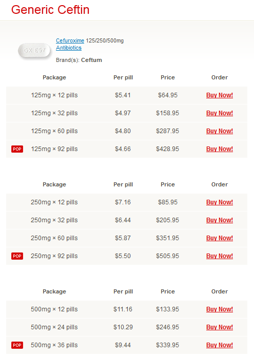Order 125mg × 60 pills package

tap(220, 131)
